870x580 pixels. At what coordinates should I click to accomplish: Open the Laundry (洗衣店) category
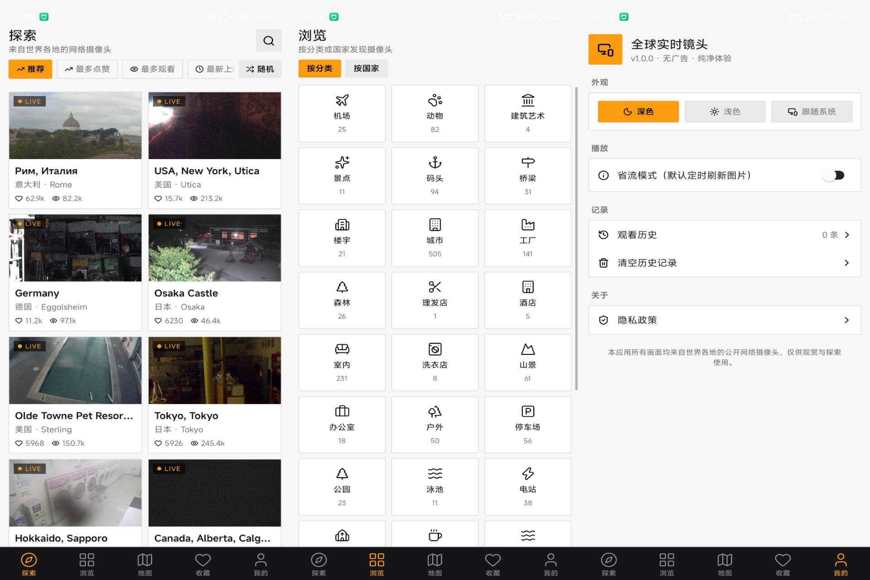(435, 362)
